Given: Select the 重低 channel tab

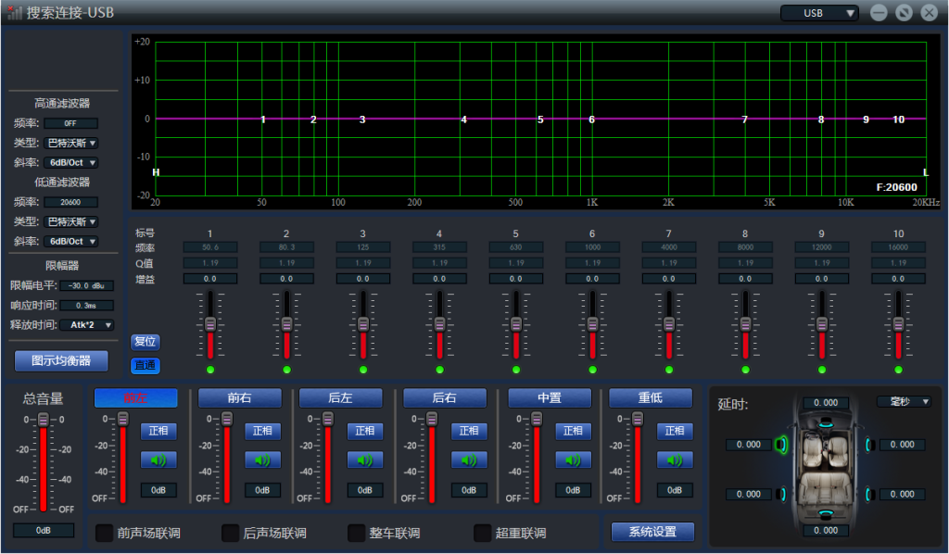Looking at the screenshot, I should [x=651, y=398].
